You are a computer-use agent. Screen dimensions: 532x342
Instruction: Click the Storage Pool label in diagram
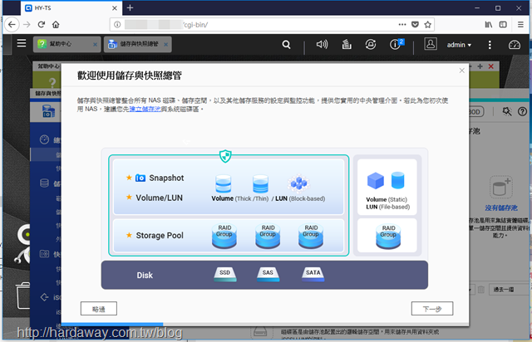[x=160, y=236]
